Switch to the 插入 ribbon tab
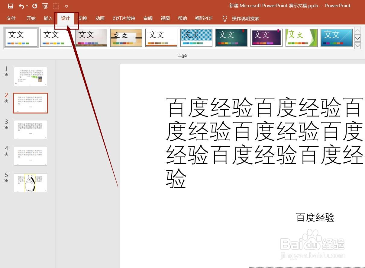 click(48, 18)
